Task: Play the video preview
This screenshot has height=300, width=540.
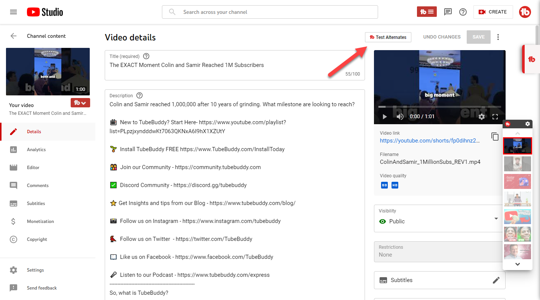Action: click(384, 116)
